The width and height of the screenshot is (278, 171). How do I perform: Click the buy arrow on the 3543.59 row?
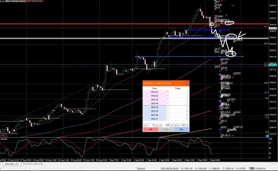pyautogui.click(x=187, y=100)
